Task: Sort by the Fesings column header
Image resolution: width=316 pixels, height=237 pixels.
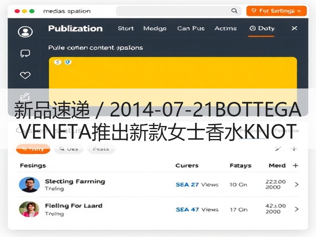Action: click(33, 166)
